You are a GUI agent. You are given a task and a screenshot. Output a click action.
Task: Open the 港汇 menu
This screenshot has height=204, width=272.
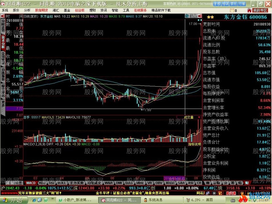[56, 10]
